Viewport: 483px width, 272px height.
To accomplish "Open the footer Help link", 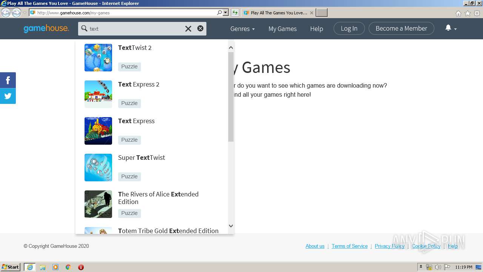I will (x=453, y=246).
